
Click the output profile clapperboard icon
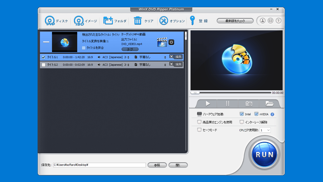click(162, 42)
